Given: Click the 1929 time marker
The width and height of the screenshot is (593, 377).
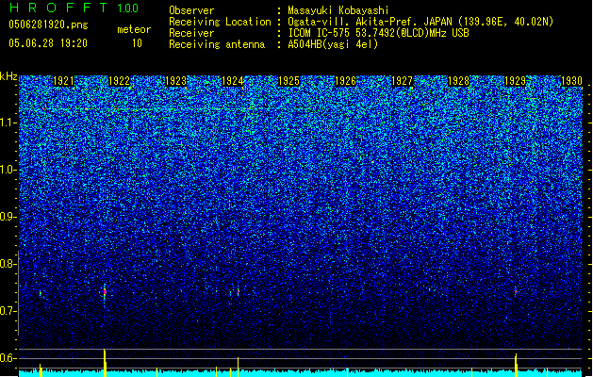Looking at the screenshot, I should coord(515,81).
